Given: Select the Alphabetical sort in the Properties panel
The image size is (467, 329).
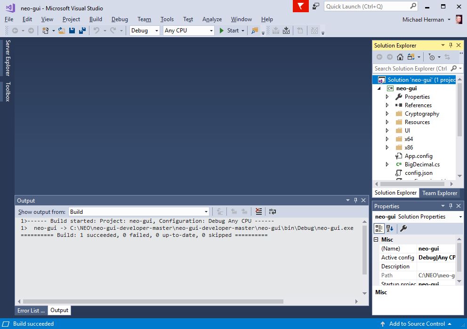Looking at the screenshot, I should point(390,228).
